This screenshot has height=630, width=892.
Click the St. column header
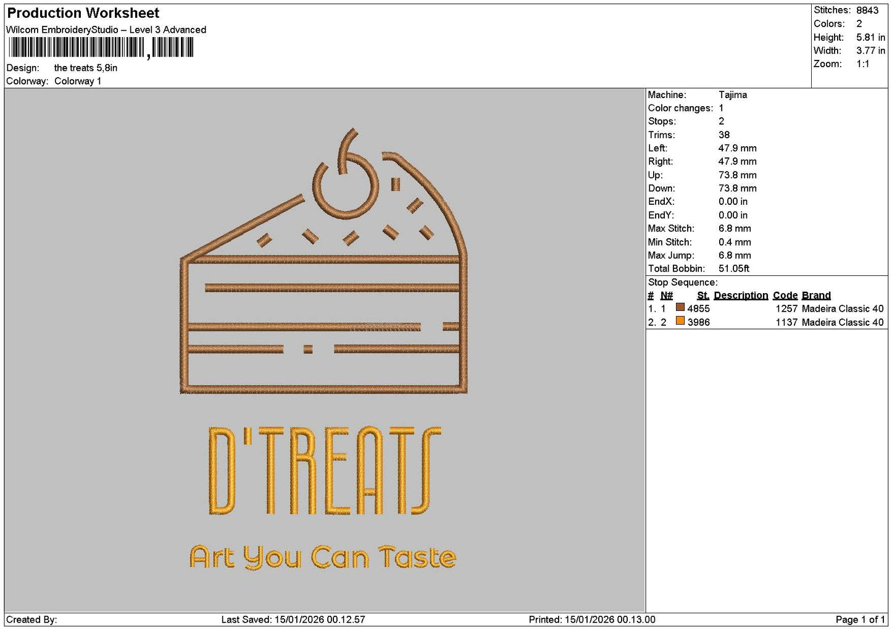coord(703,296)
